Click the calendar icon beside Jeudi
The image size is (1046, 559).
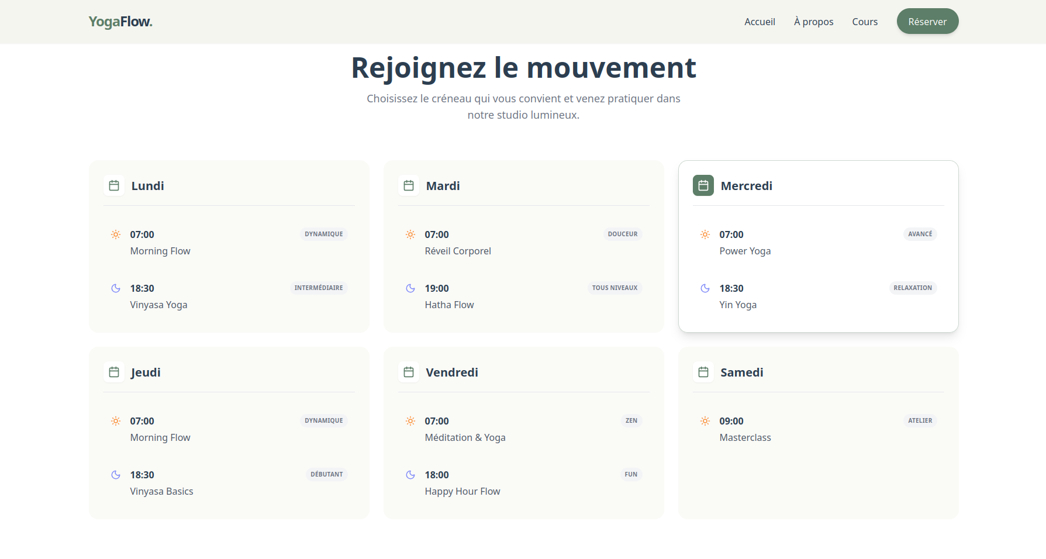click(x=114, y=372)
